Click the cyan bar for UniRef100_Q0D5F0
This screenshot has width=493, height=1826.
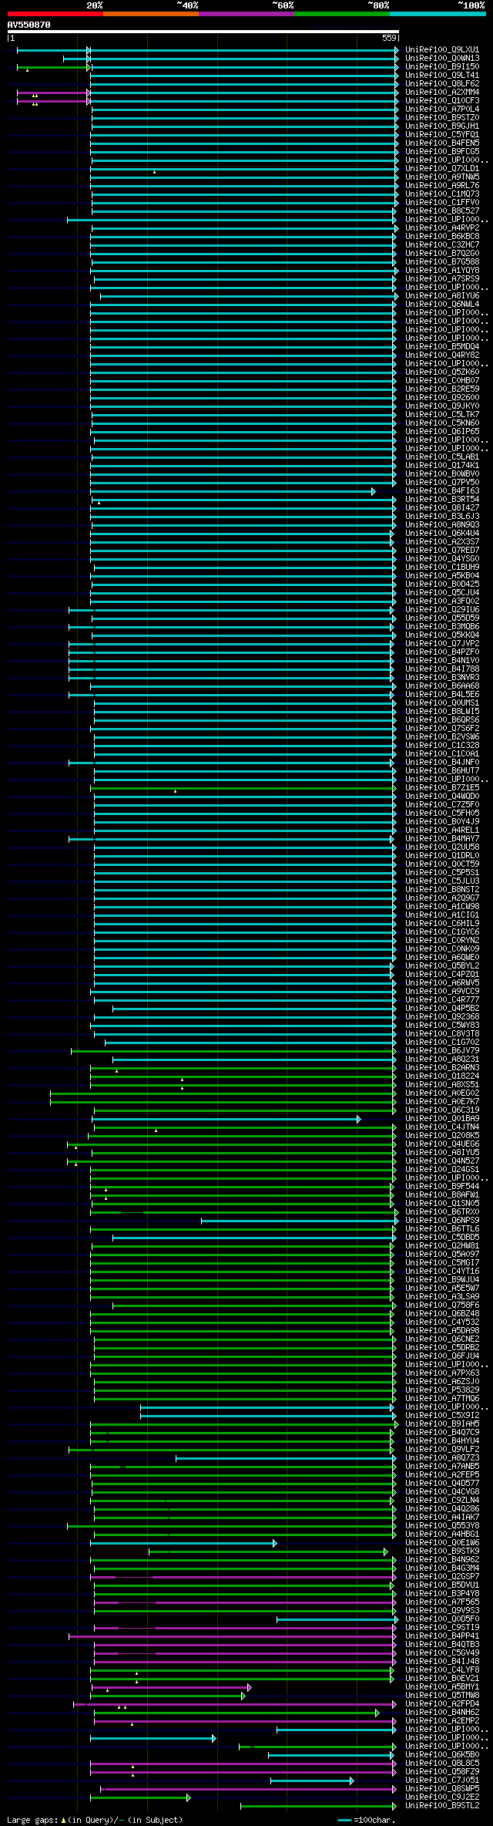pos(337,1619)
